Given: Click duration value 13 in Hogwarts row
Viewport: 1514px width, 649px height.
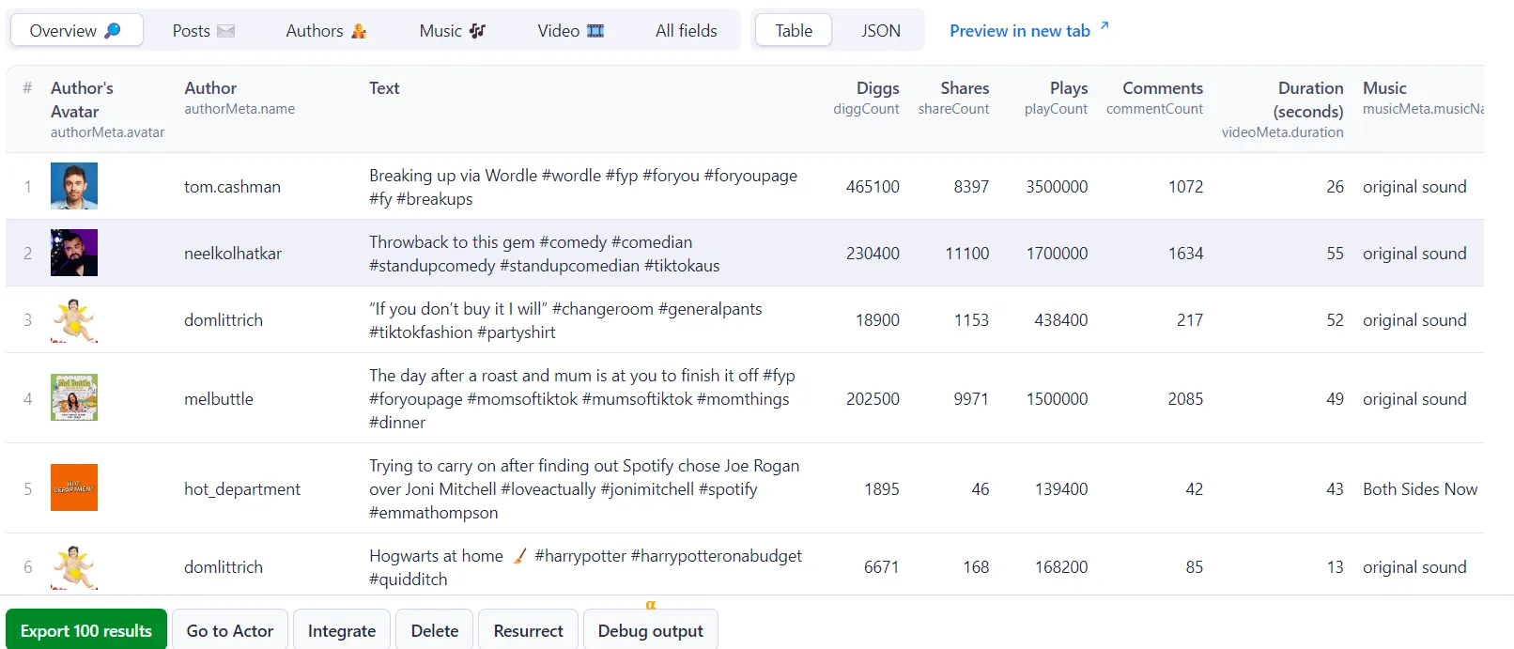Looking at the screenshot, I should [x=1335, y=566].
